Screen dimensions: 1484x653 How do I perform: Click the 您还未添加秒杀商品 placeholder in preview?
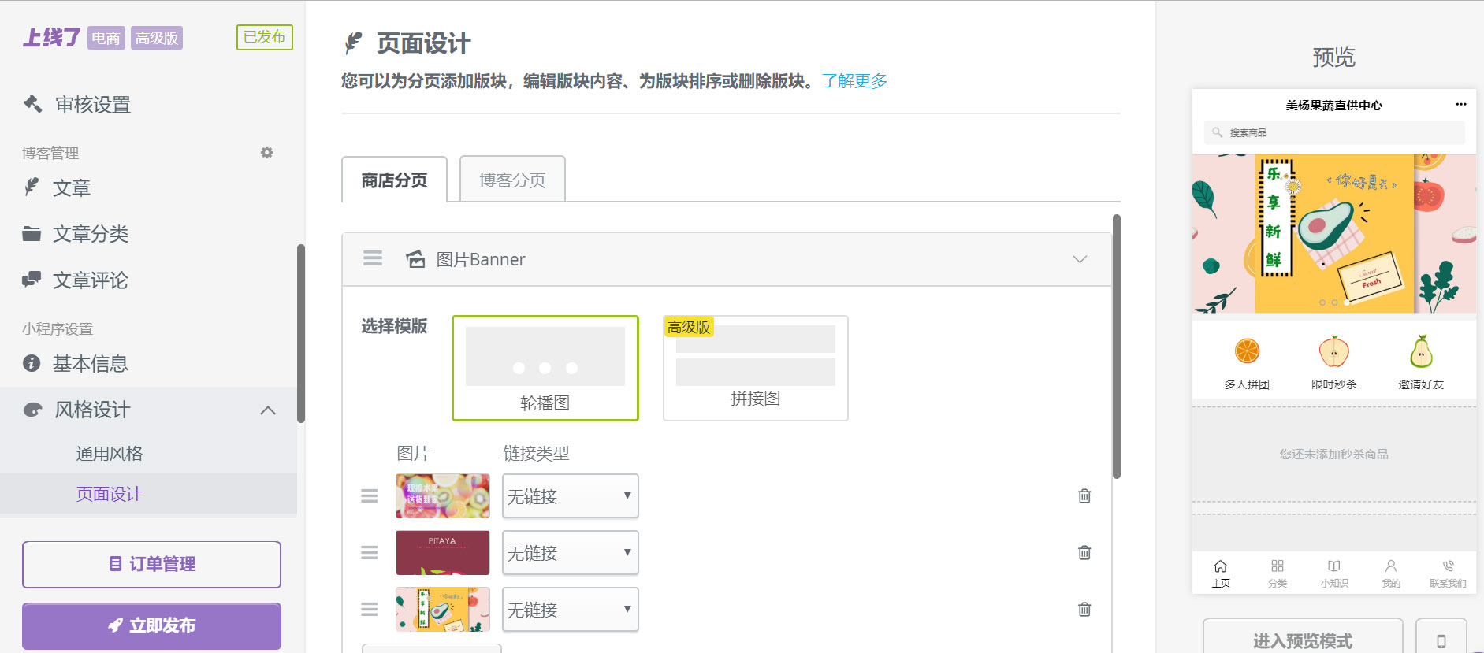click(1334, 454)
